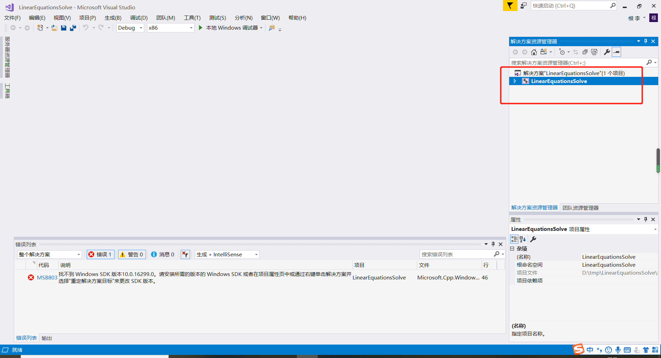Open the 本地 Windows 调试器 dropdown arrow
Viewport: 661px width, 358px height.
point(261,28)
